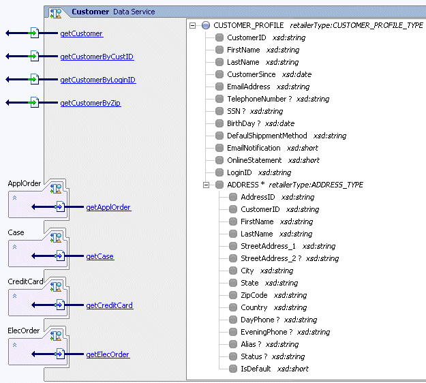
Task: Open the getCustomerByZip function link
Action: (91, 103)
